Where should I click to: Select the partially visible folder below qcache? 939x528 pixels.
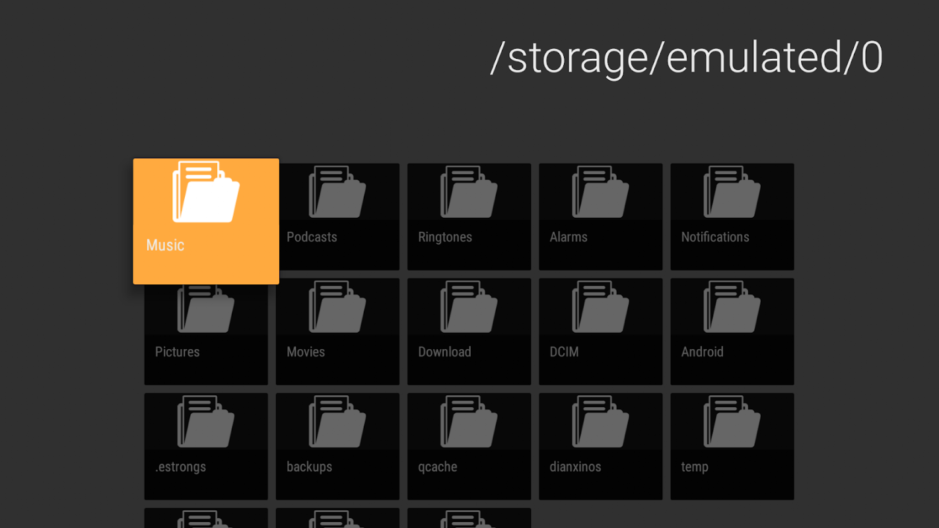[469, 518]
